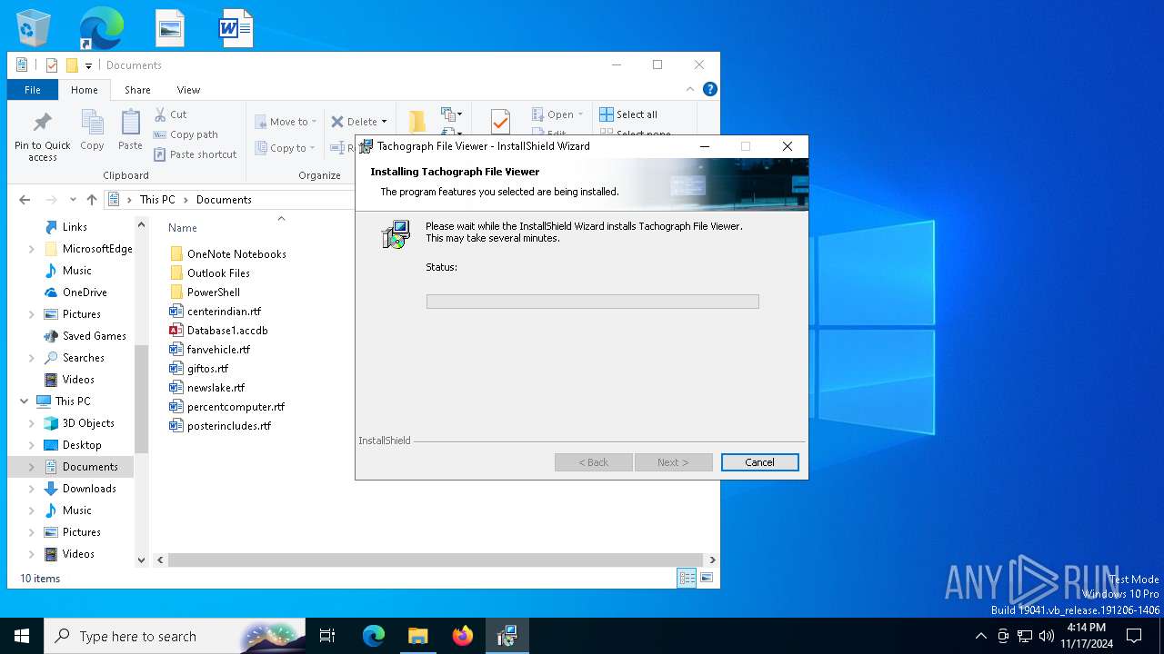Screen dimensions: 1164x654
Task: Click the InstallShield installer taskbar icon
Action: 507,636
